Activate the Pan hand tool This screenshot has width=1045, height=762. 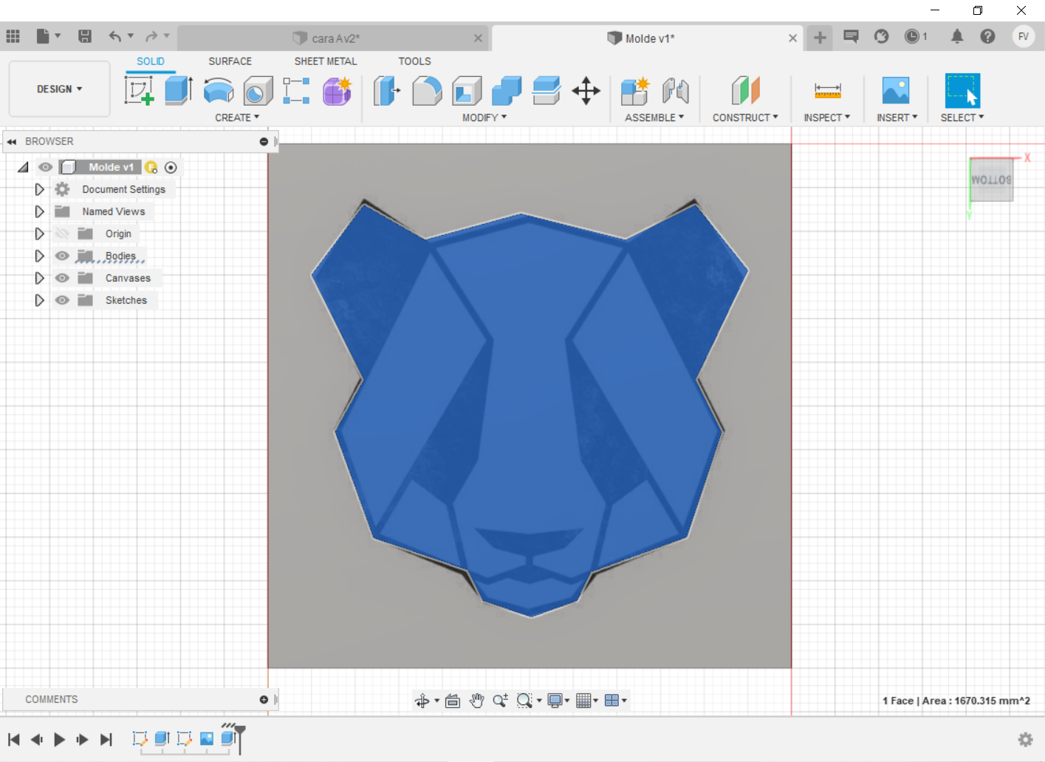pos(476,701)
